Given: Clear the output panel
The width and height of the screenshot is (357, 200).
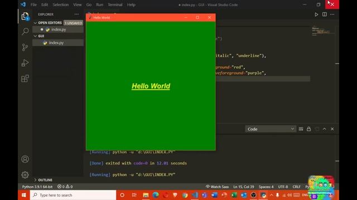Looking at the screenshot, I should click(x=301, y=129).
